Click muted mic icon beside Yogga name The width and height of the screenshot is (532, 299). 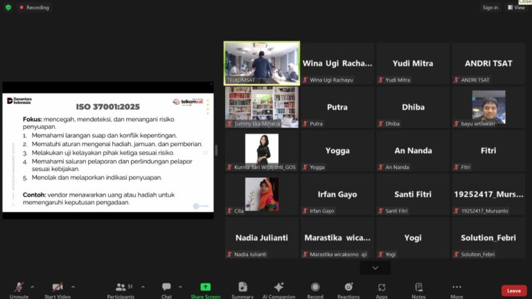click(x=305, y=167)
